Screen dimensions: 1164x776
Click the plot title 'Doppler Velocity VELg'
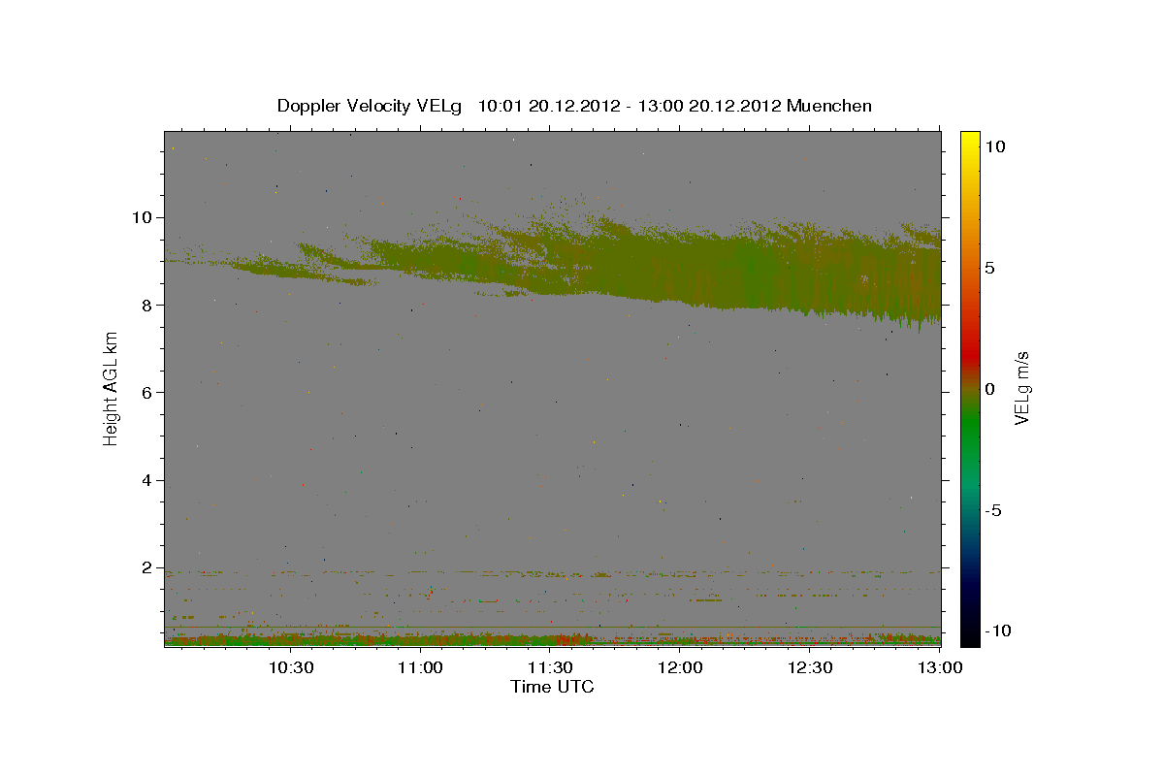(371, 106)
